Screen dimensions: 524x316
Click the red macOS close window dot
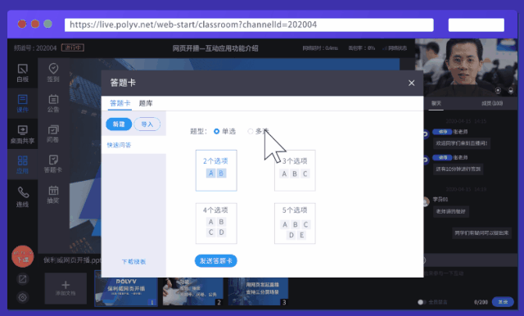[22, 24]
